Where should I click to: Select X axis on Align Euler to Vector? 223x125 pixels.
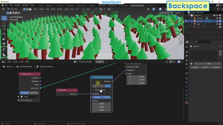pyautogui.click(x=95, y=86)
